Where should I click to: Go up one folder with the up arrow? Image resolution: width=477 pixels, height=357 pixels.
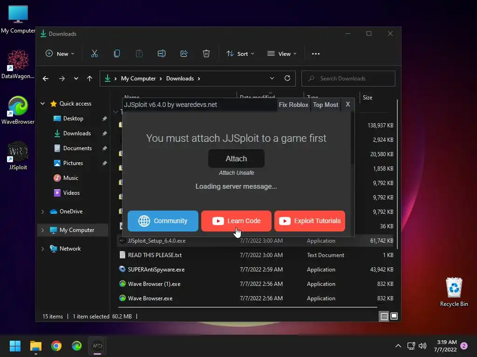click(89, 79)
